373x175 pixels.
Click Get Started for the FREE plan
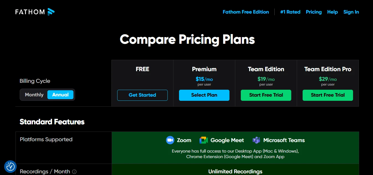[142, 95]
